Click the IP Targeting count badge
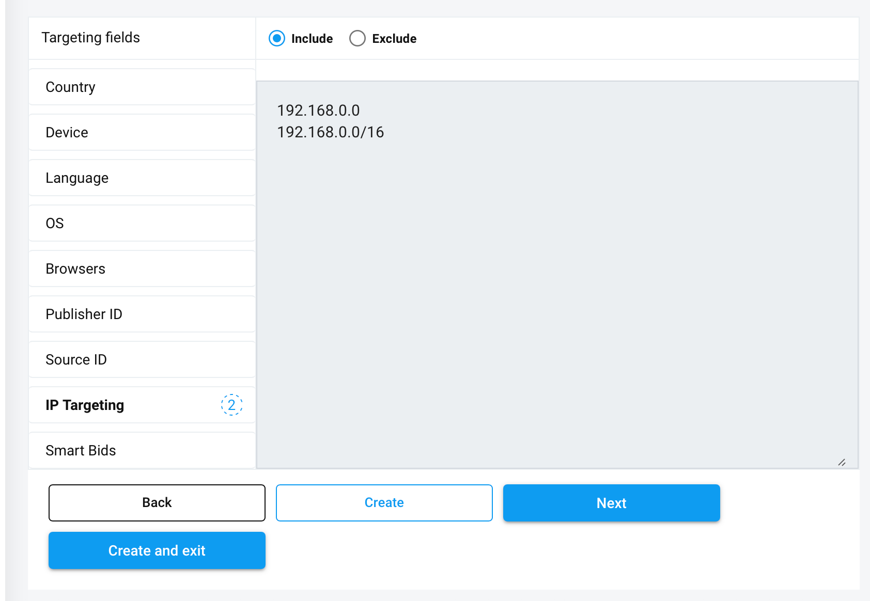This screenshot has height=601, width=870. click(x=231, y=405)
